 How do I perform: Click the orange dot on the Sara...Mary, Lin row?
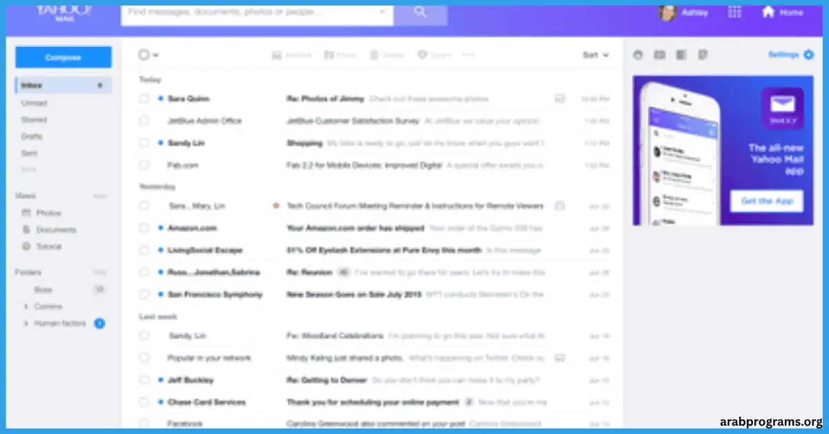click(276, 205)
